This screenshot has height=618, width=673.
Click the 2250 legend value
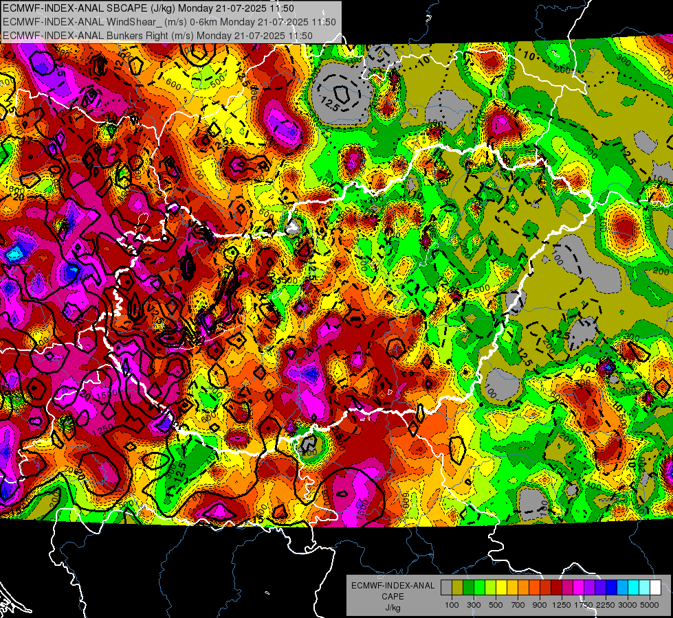point(606,605)
